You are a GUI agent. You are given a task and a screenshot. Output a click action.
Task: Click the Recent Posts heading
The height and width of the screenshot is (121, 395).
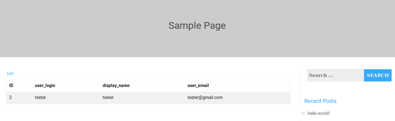tap(320, 101)
